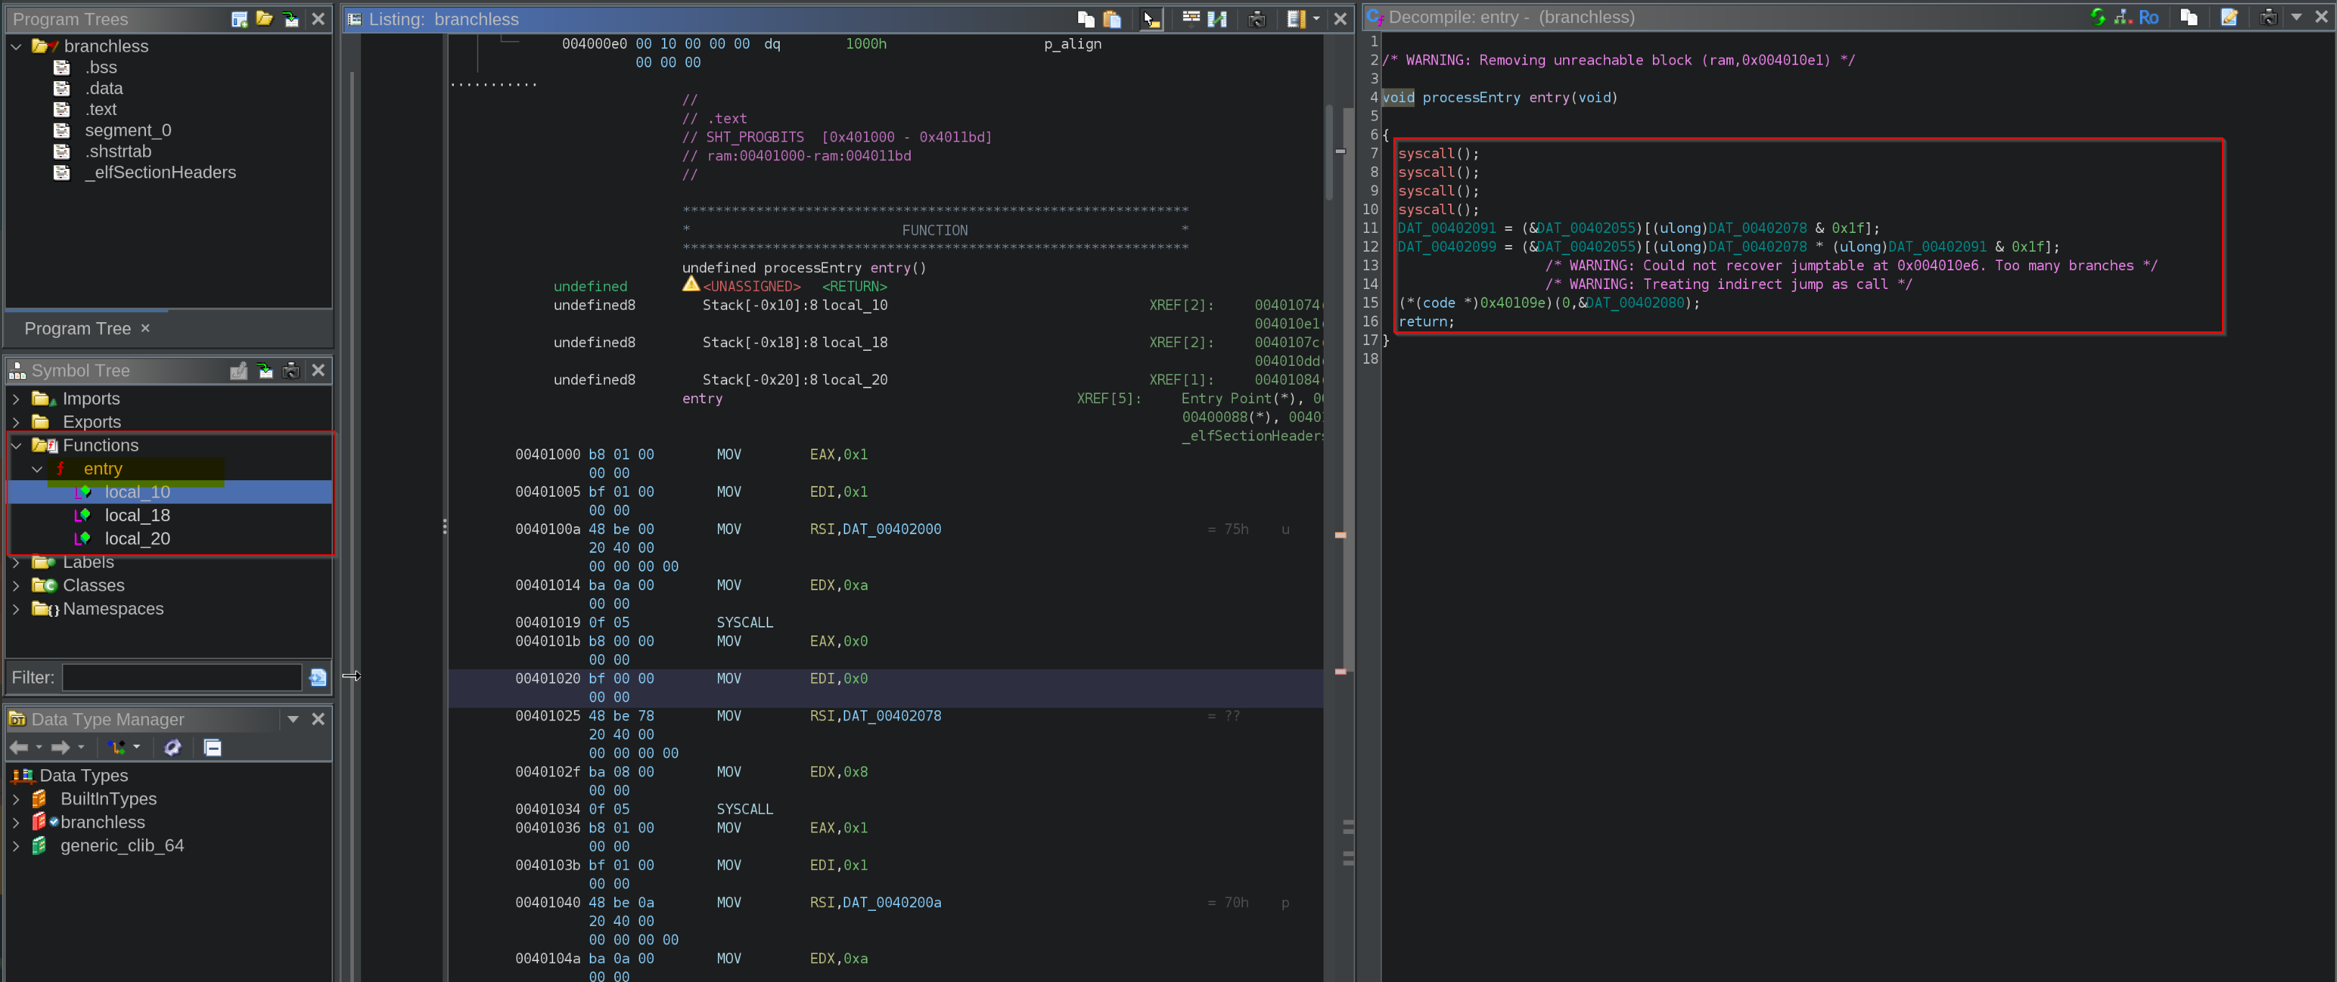Viewport: 2337px width, 982px height.
Task: Open the Data Type Manager dropdown menu arrow
Action: 293,719
